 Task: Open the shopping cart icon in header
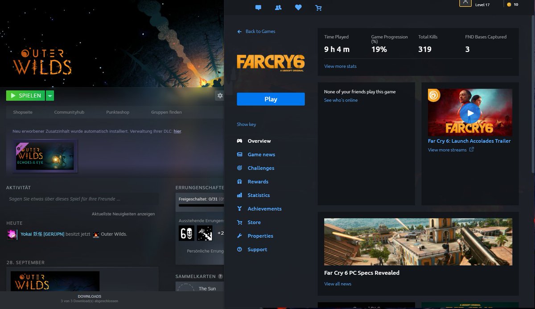318,8
